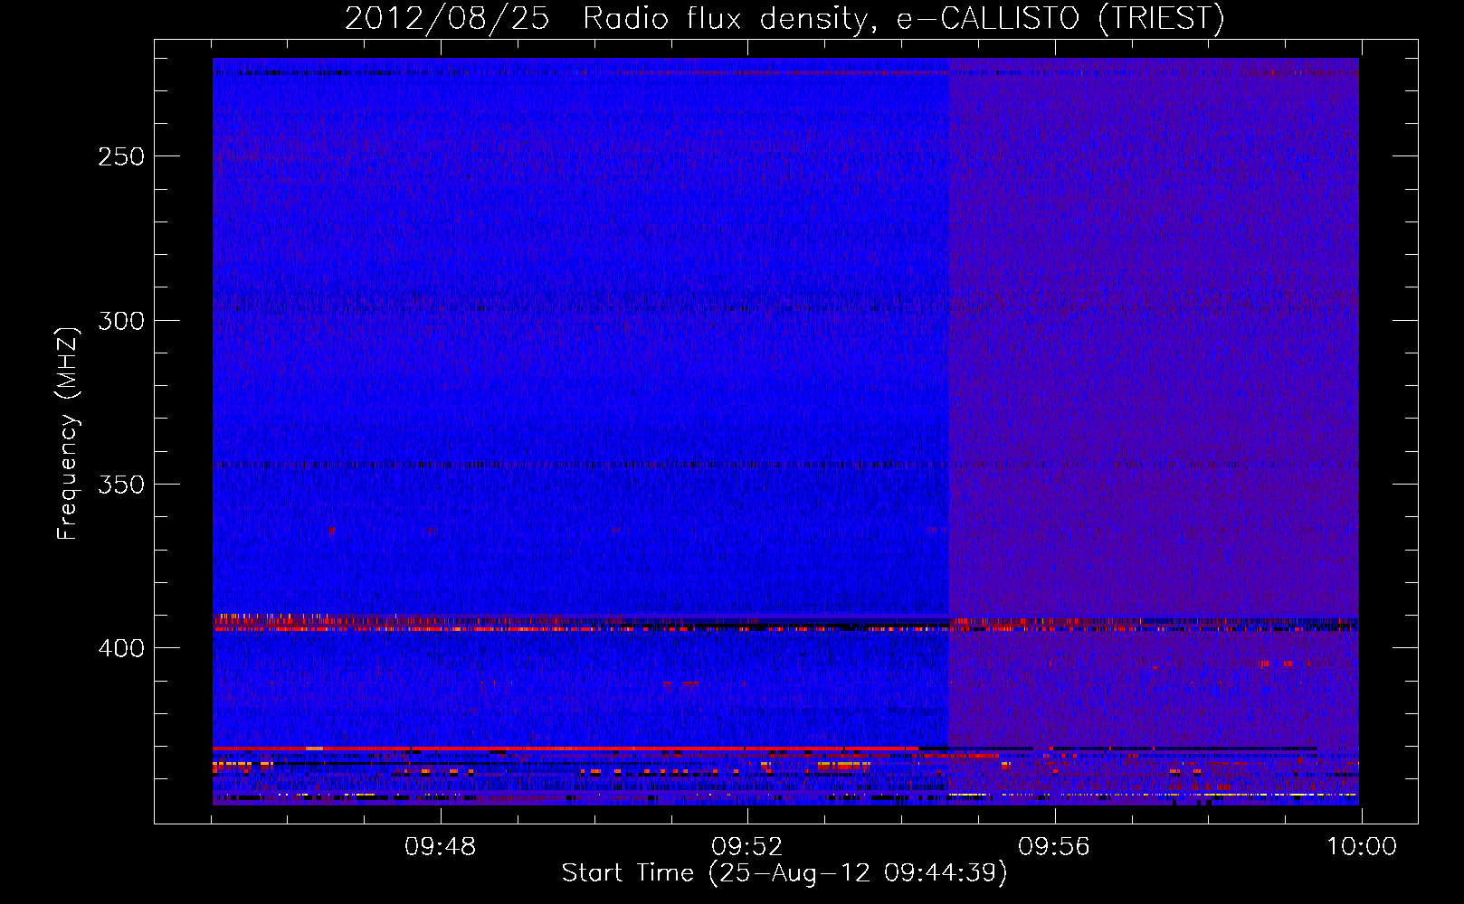The image size is (1464, 904).
Task: Click the 'Frequency (MHZ)' axis label
Action: coord(68,434)
